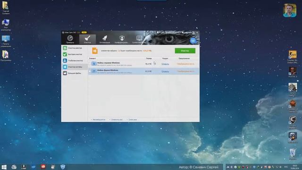
Task: Open link for Файлы справки Windows row
Action: [x=165, y=64]
